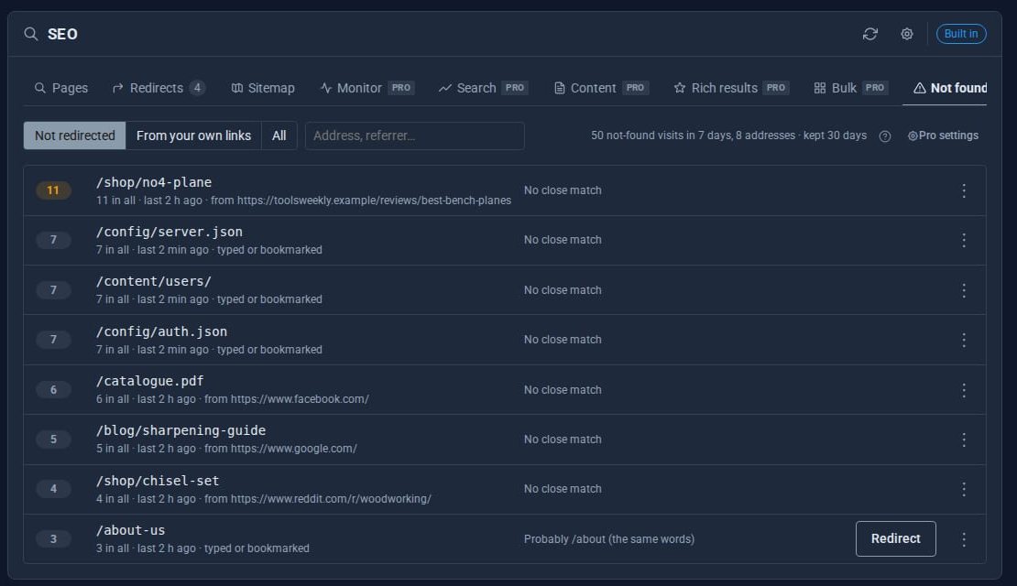
Task: Click the 5 count badge for /blog/sharpening-guide
Action: [53, 439]
